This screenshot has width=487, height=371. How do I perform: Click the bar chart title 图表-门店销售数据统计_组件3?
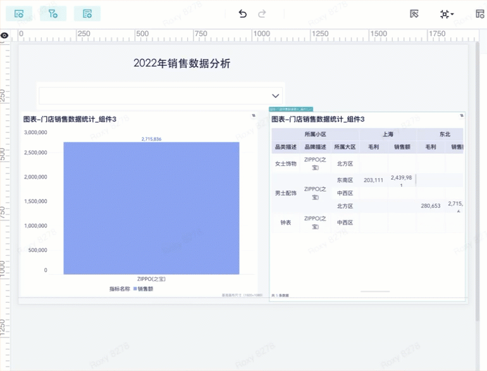[70, 119]
